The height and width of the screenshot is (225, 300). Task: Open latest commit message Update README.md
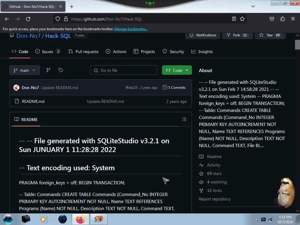(60, 88)
